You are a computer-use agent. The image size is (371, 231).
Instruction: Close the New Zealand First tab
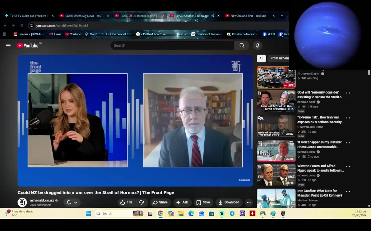pos(274,16)
